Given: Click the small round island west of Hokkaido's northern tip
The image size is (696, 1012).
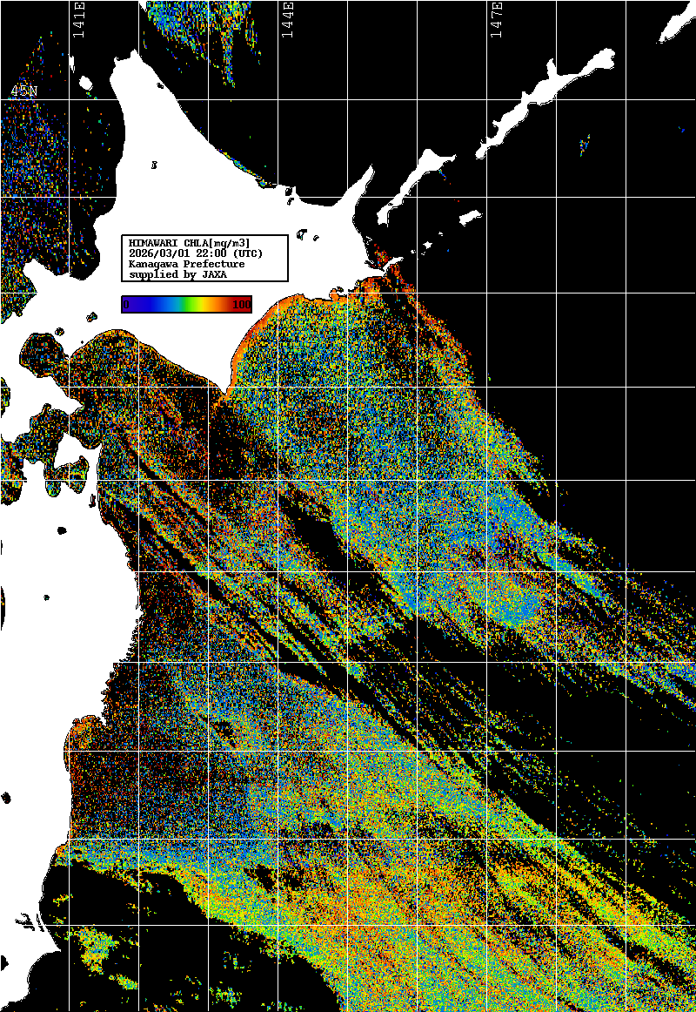Looking at the screenshot, I should (x=85, y=84).
